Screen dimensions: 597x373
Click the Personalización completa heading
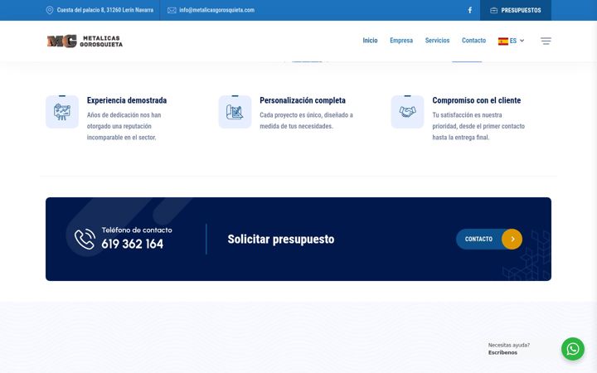(x=303, y=100)
